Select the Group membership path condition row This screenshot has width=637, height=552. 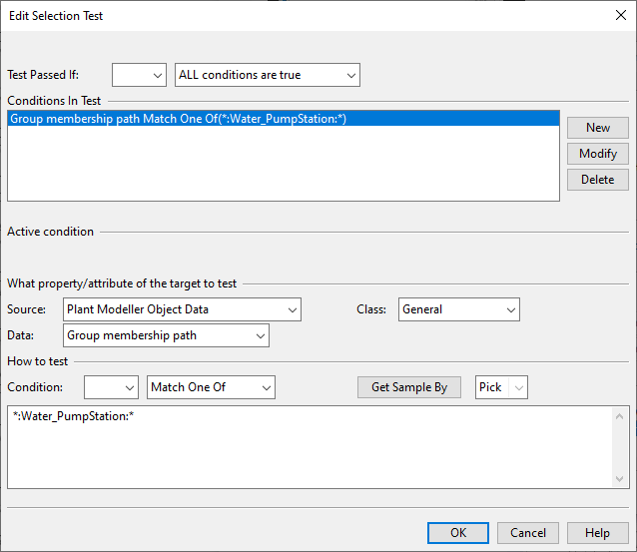(x=283, y=119)
